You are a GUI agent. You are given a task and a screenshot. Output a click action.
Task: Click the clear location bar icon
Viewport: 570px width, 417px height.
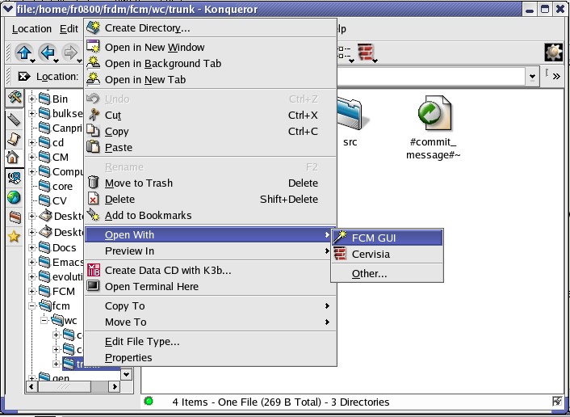point(23,77)
